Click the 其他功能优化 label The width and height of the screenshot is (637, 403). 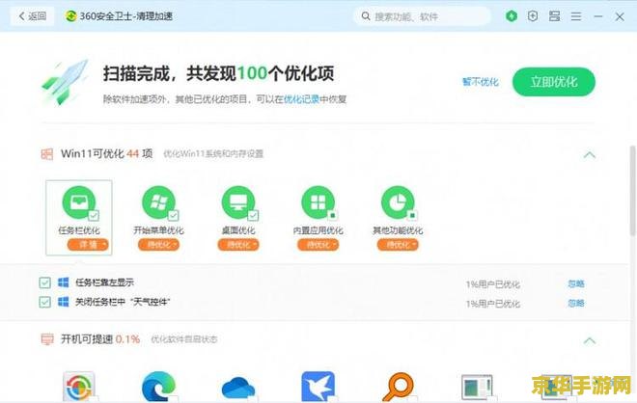click(x=398, y=230)
